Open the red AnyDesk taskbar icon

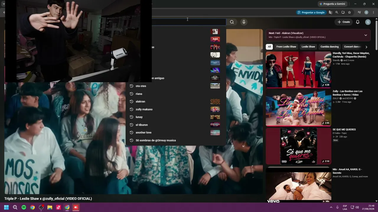coord(76,207)
